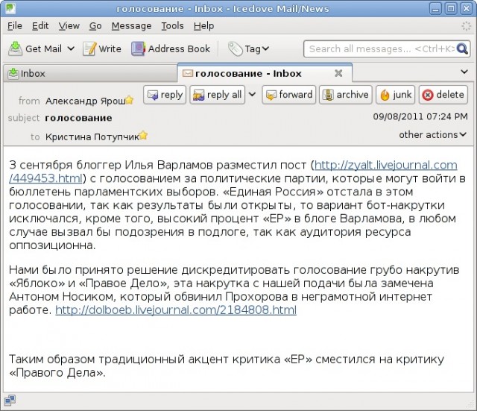Toggle star next to Кристина Потупчик
Viewport: 477px width, 411px height.
pos(143,136)
